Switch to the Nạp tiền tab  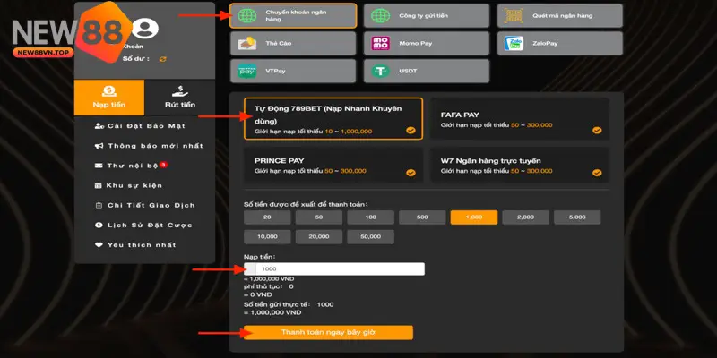point(108,98)
